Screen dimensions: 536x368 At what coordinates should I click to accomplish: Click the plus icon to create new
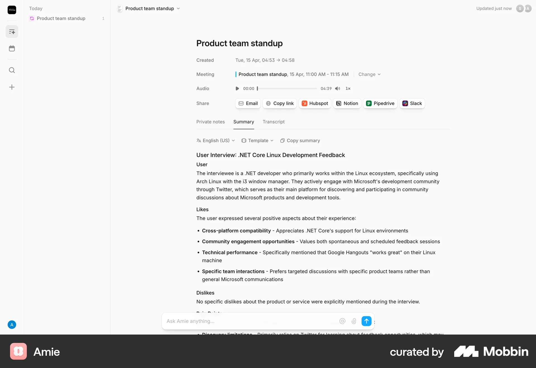coord(12,87)
